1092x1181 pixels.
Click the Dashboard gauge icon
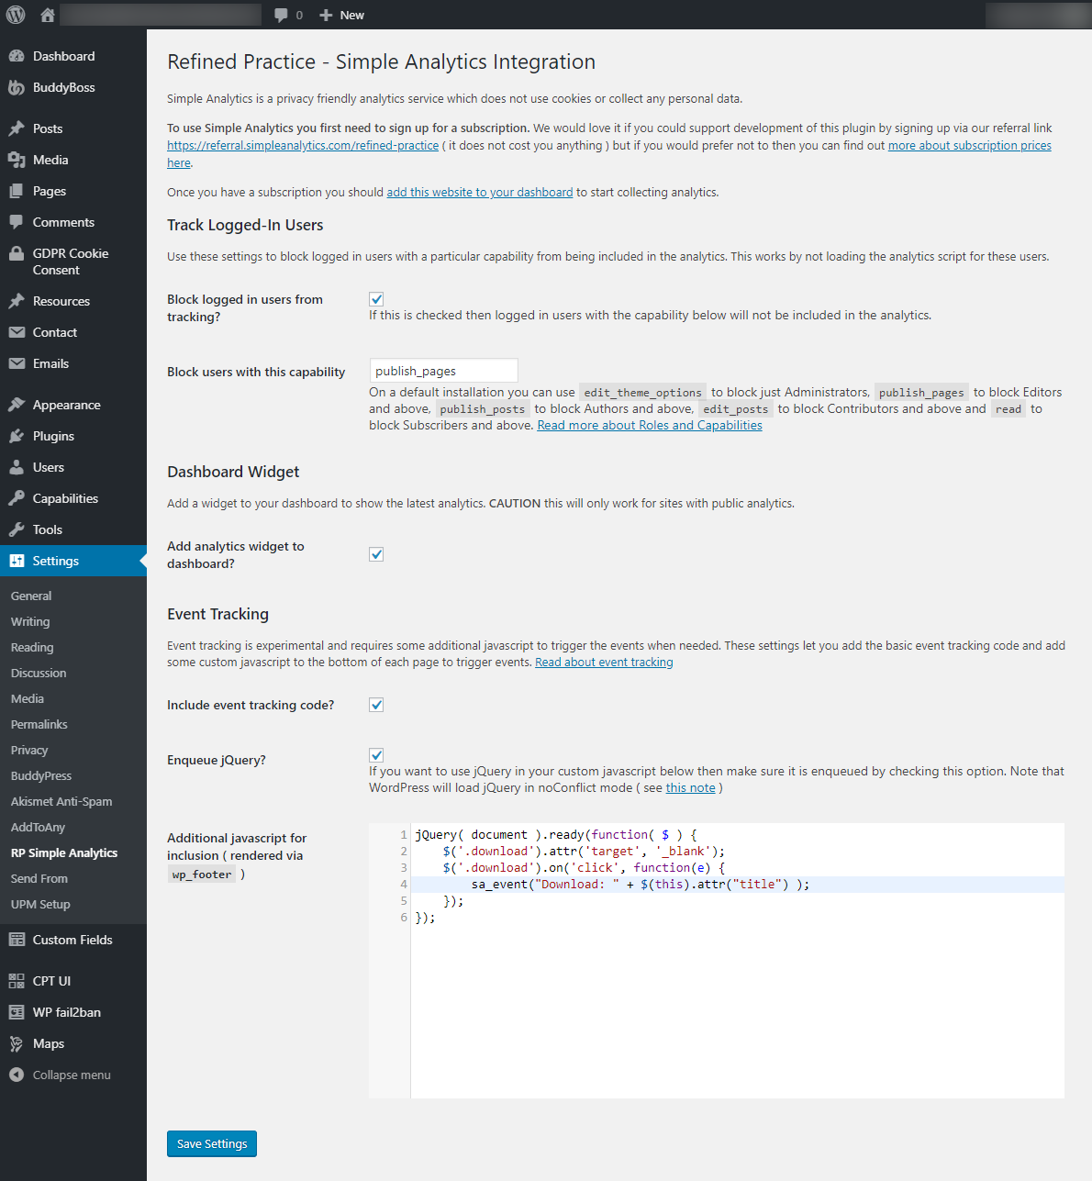click(x=17, y=56)
